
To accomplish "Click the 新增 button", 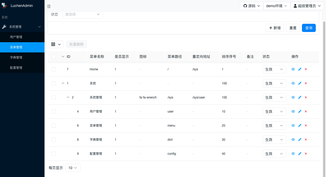I will [275, 28].
